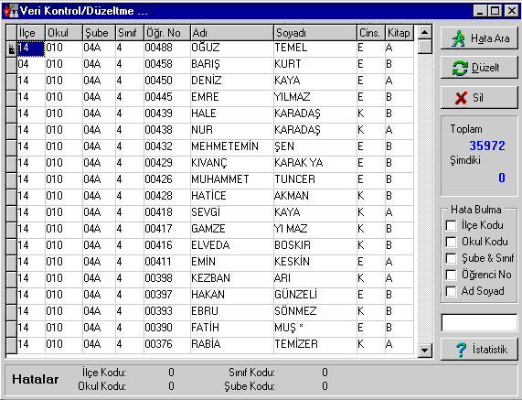Screen dimensions: 522x400
Task: Click the Öğr. No column header
Action: [x=167, y=33]
